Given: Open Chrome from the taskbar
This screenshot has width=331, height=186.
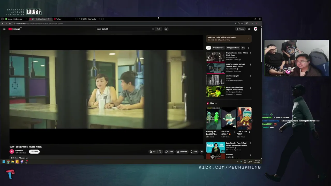Looking at the screenshot, I should coord(8,162).
